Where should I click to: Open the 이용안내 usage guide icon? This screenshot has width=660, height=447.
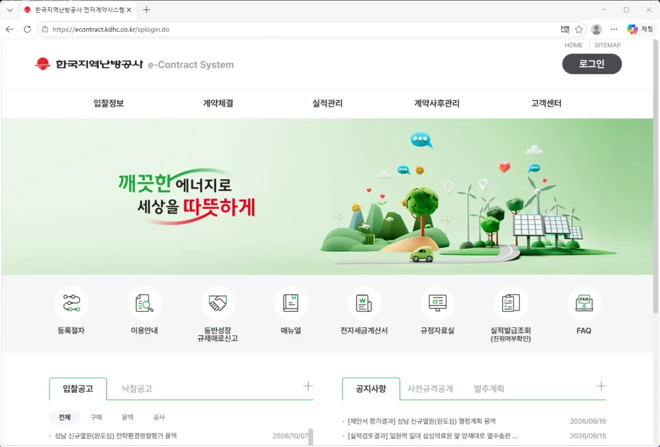pyautogui.click(x=144, y=303)
